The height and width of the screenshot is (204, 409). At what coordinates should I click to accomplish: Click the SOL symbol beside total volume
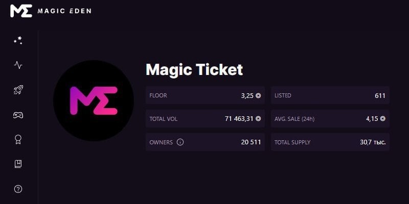point(258,119)
